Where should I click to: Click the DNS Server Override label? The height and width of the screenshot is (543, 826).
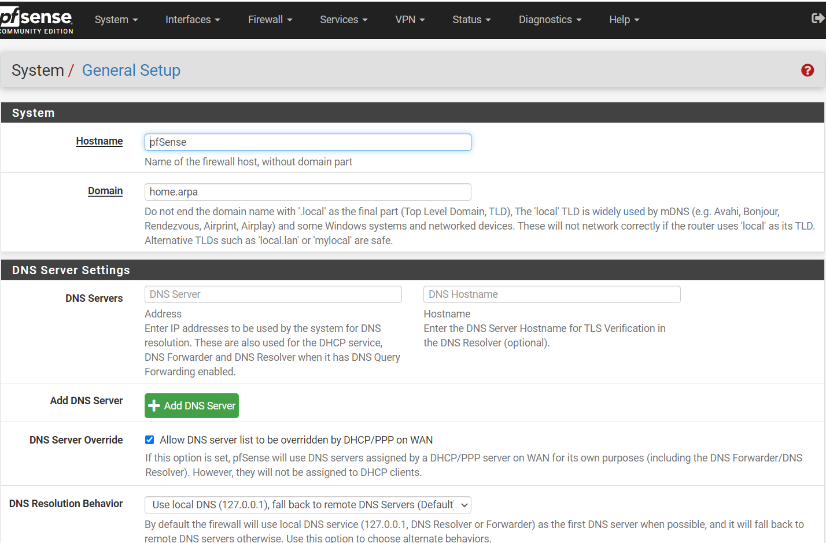tap(76, 440)
